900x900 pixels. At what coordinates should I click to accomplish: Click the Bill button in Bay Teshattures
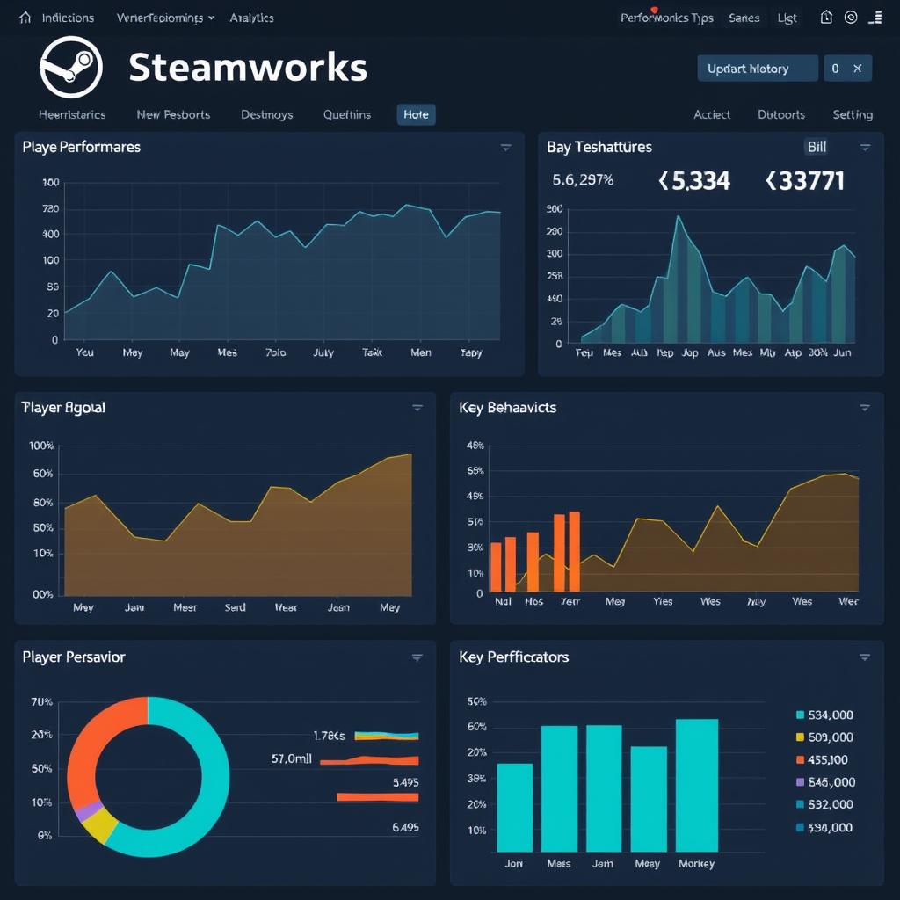(x=817, y=147)
